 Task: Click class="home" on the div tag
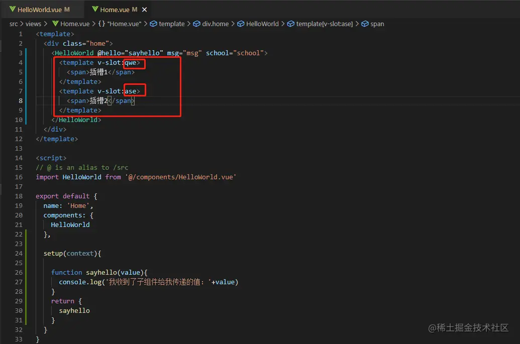[x=86, y=43]
